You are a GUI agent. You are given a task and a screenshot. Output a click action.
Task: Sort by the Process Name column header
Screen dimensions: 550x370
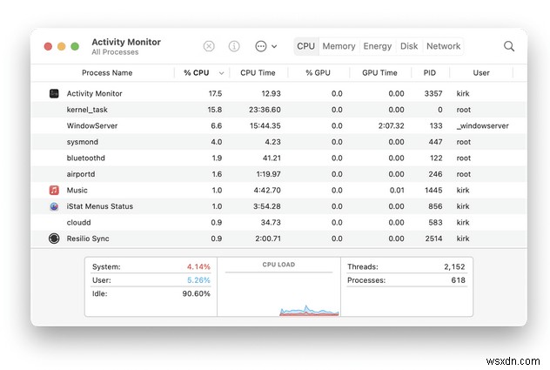click(x=107, y=73)
